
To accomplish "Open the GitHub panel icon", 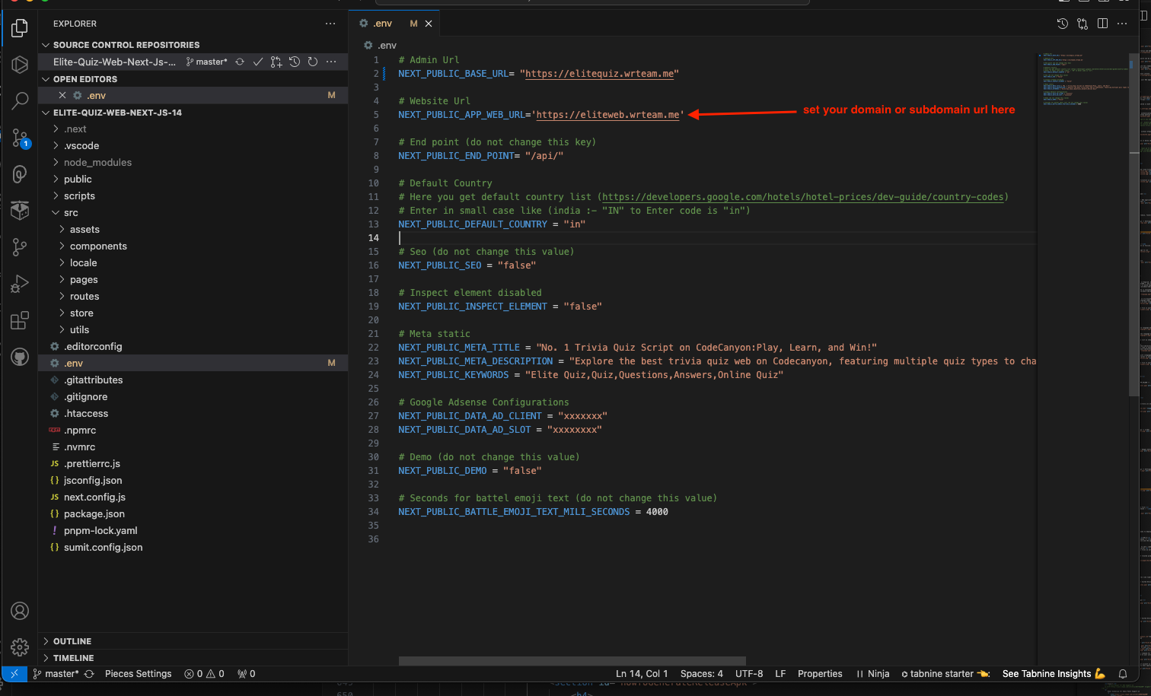I will tap(20, 357).
